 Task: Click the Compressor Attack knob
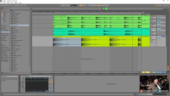(x=23, y=84)
